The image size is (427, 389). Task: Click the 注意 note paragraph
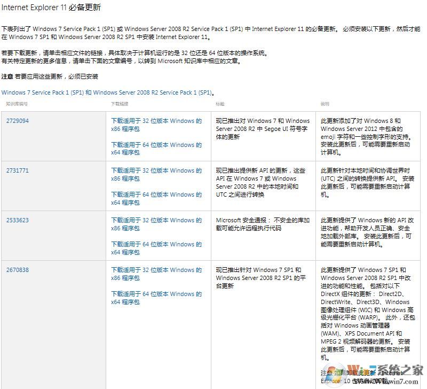pyautogui.click(x=50, y=76)
